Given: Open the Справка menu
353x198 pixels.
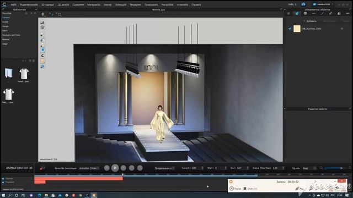Looking at the screenshot, I should click(x=196, y=5).
